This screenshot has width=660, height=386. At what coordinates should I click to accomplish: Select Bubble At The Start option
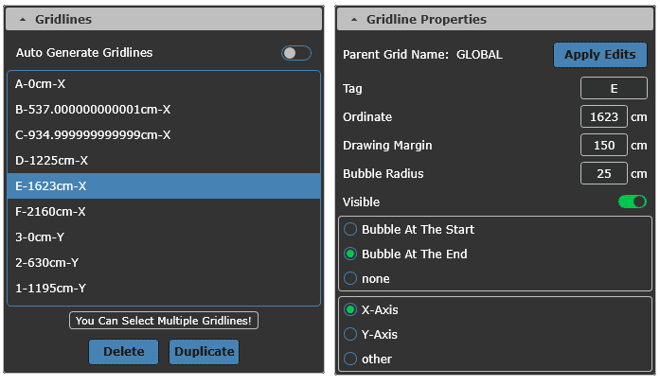pos(351,229)
